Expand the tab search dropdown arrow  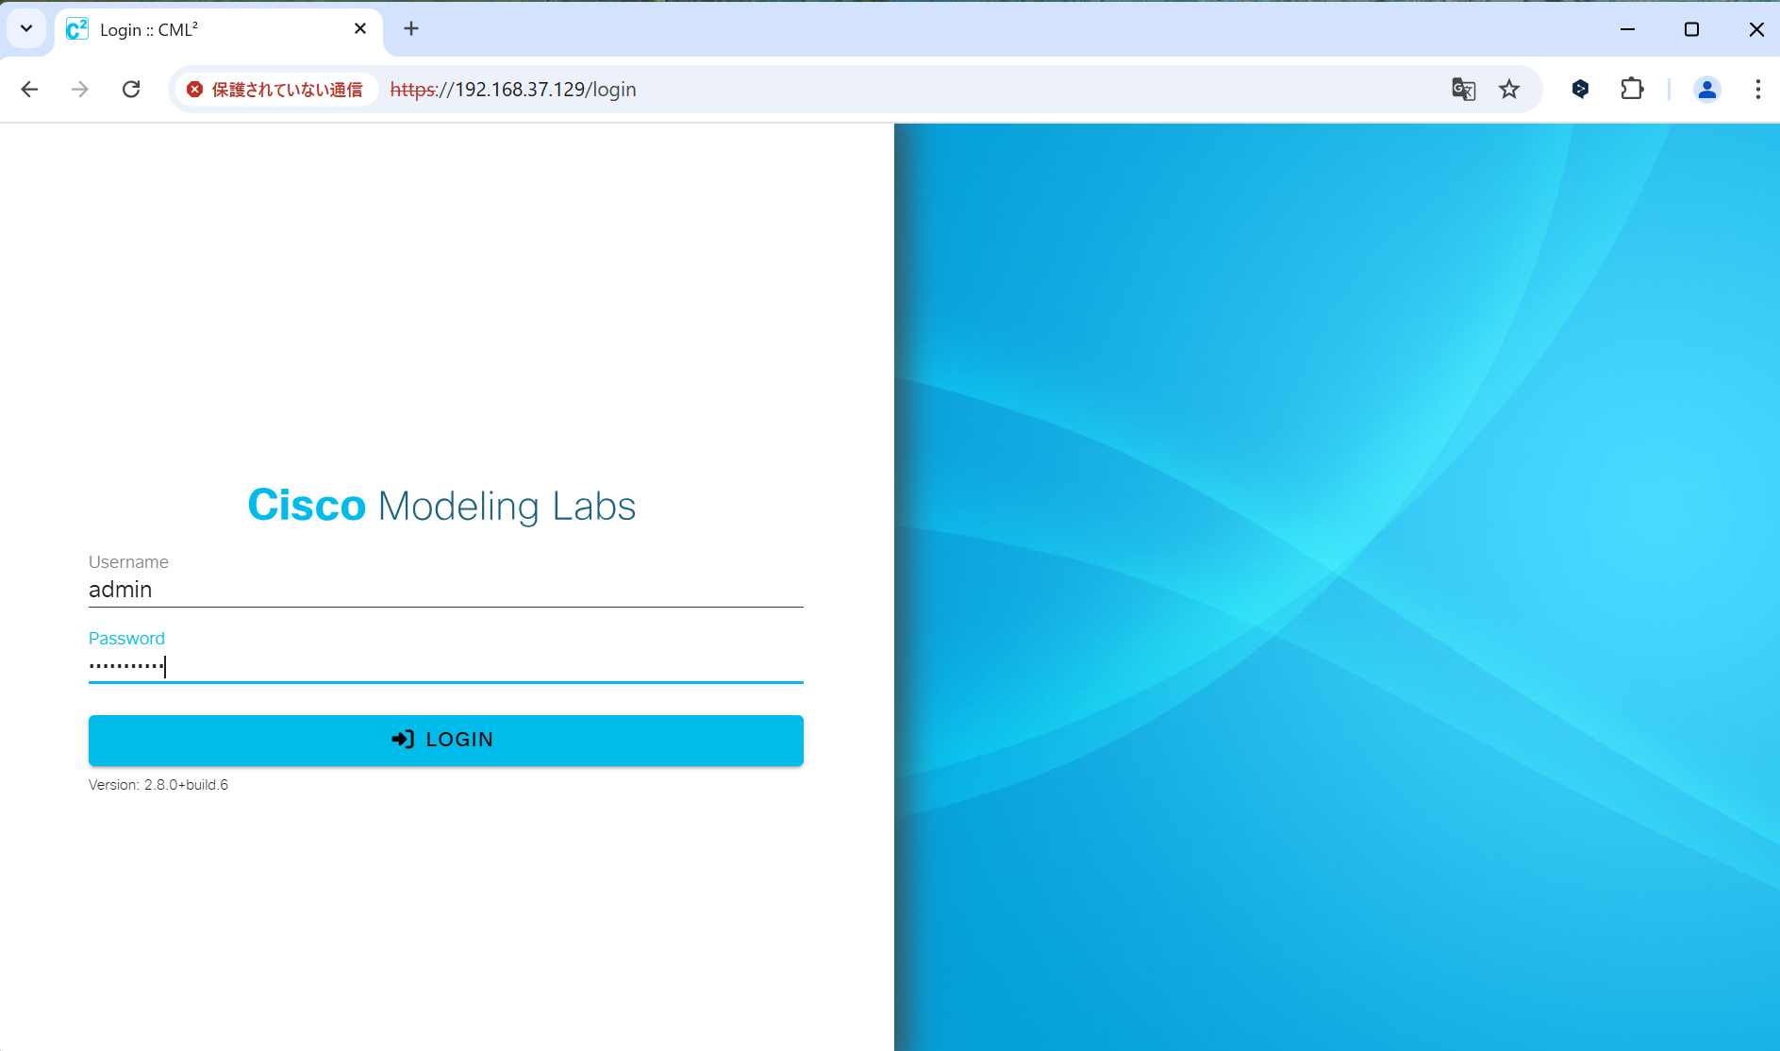tap(26, 29)
